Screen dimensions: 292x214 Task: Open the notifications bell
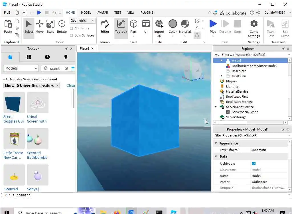tap(215, 13)
